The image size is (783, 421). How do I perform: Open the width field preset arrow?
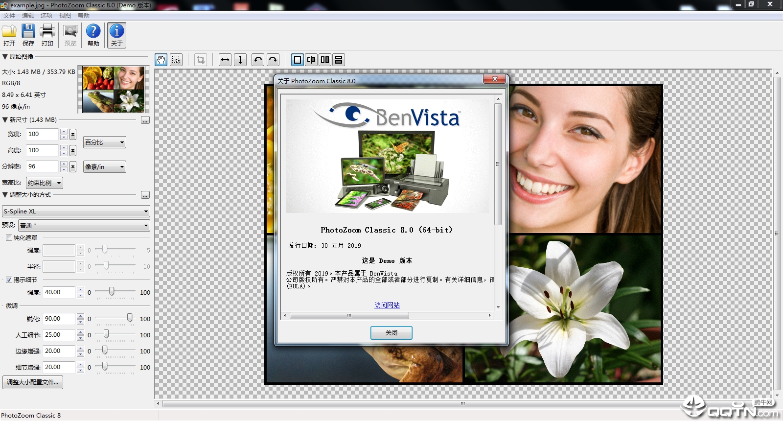click(73, 134)
